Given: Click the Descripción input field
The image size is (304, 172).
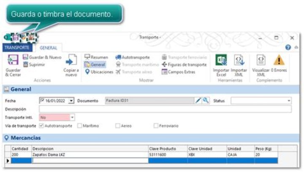Looking at the screenshot, I should click(x=165, y=109).
